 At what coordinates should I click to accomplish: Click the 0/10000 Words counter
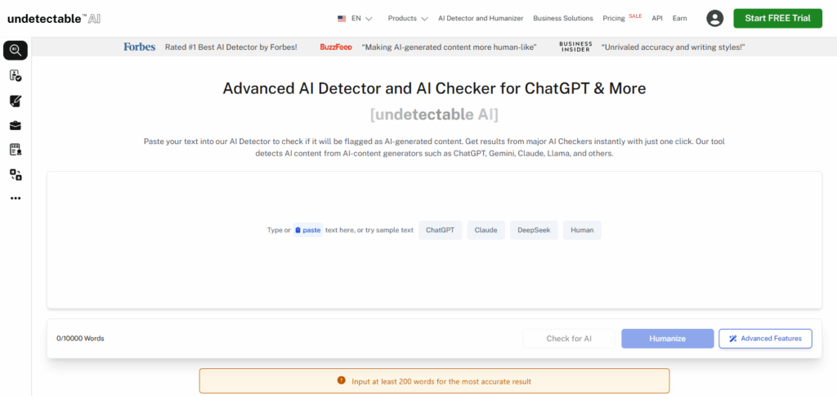point(80,338)
